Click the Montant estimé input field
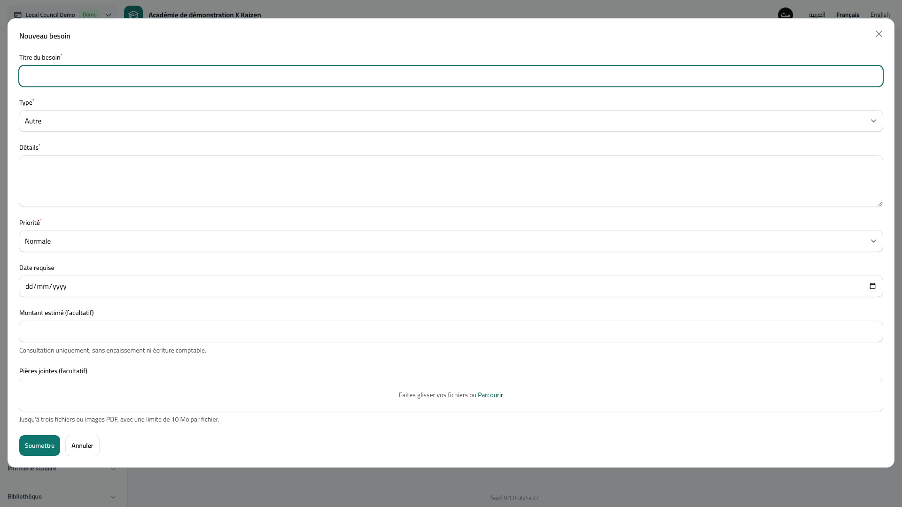Screen dimensions: 902x507 451,331
